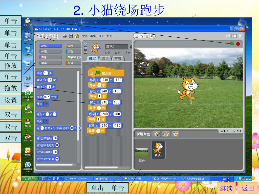Open the 我的文档 desktop folder icon
The width and height of the screenshot is (259, 194).
28,22
